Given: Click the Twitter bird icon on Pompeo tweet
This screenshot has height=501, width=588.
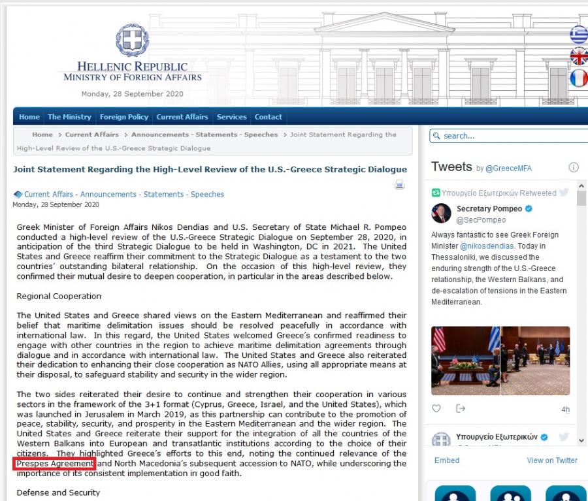Looking at the screenshot, I should tap(563, 210).
